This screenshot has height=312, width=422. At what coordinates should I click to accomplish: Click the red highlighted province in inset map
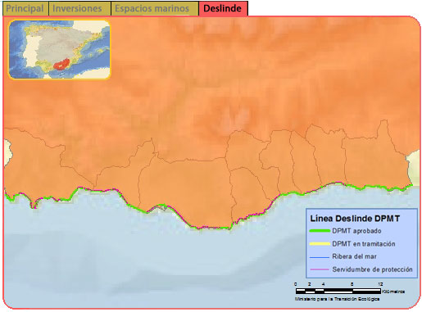click(61, 65)
